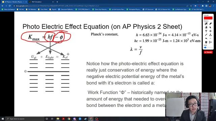Open La Bathroom Sign bookmark
216x121 pixels.
180,9
